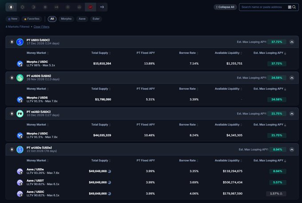Click supply pie icon in Aave / USDT row
302x203 pixels.
pos(109,183)
